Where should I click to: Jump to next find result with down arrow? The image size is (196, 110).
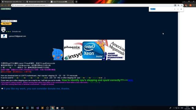pyautogui.click(x=178, y=9)
